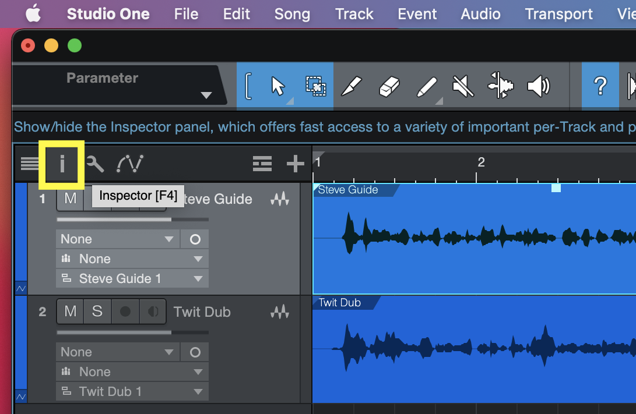Open the Transport menu

click(558, 14)
